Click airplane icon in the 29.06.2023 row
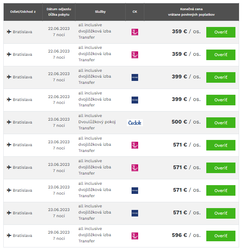Viewport: 242px width, 250px height. coord(9,235)
